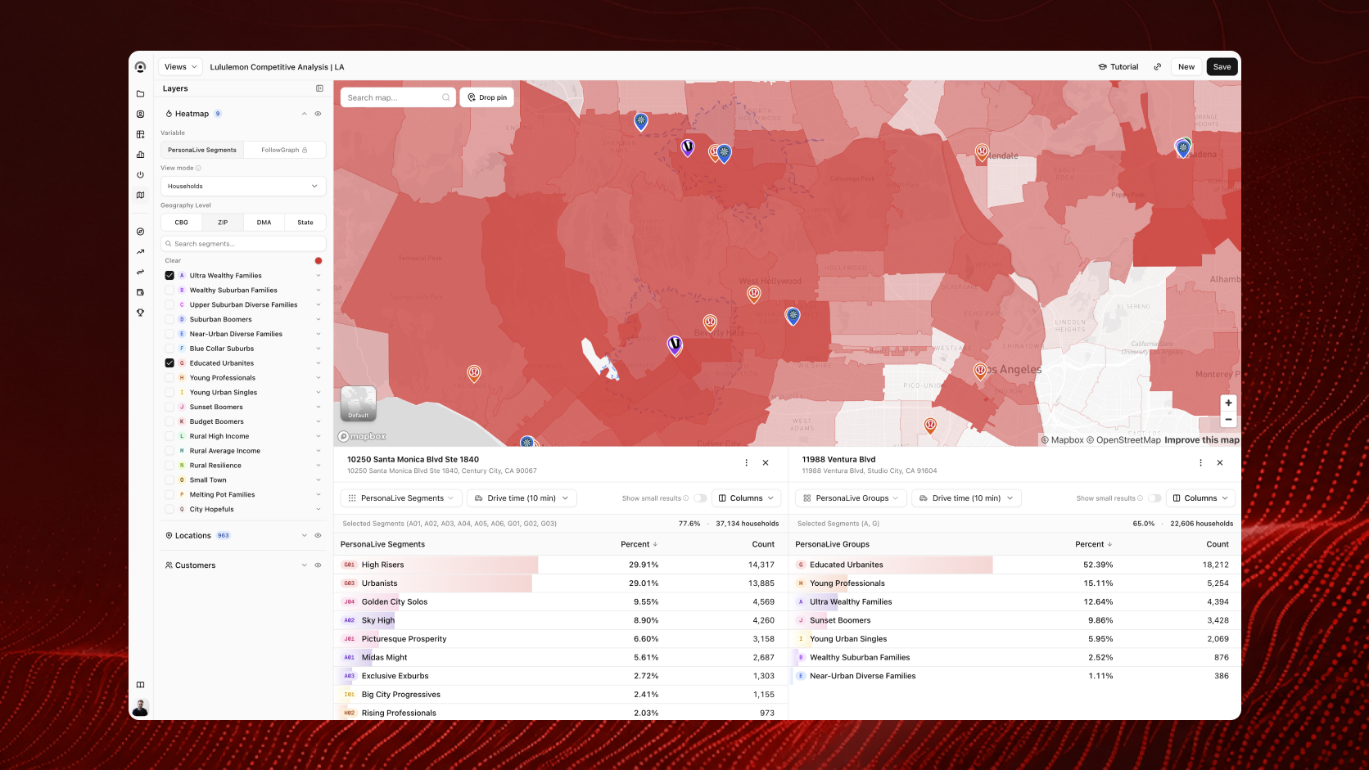Switch geography level to DMA
The image size is (1369, 770).
tap(264, 223)
